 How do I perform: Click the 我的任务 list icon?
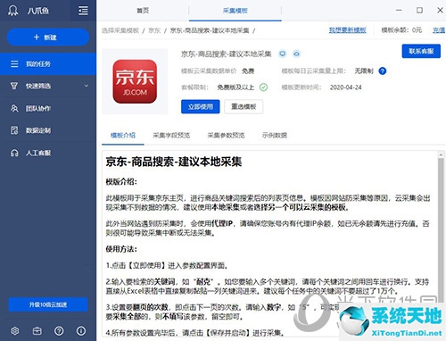(14, 64)
